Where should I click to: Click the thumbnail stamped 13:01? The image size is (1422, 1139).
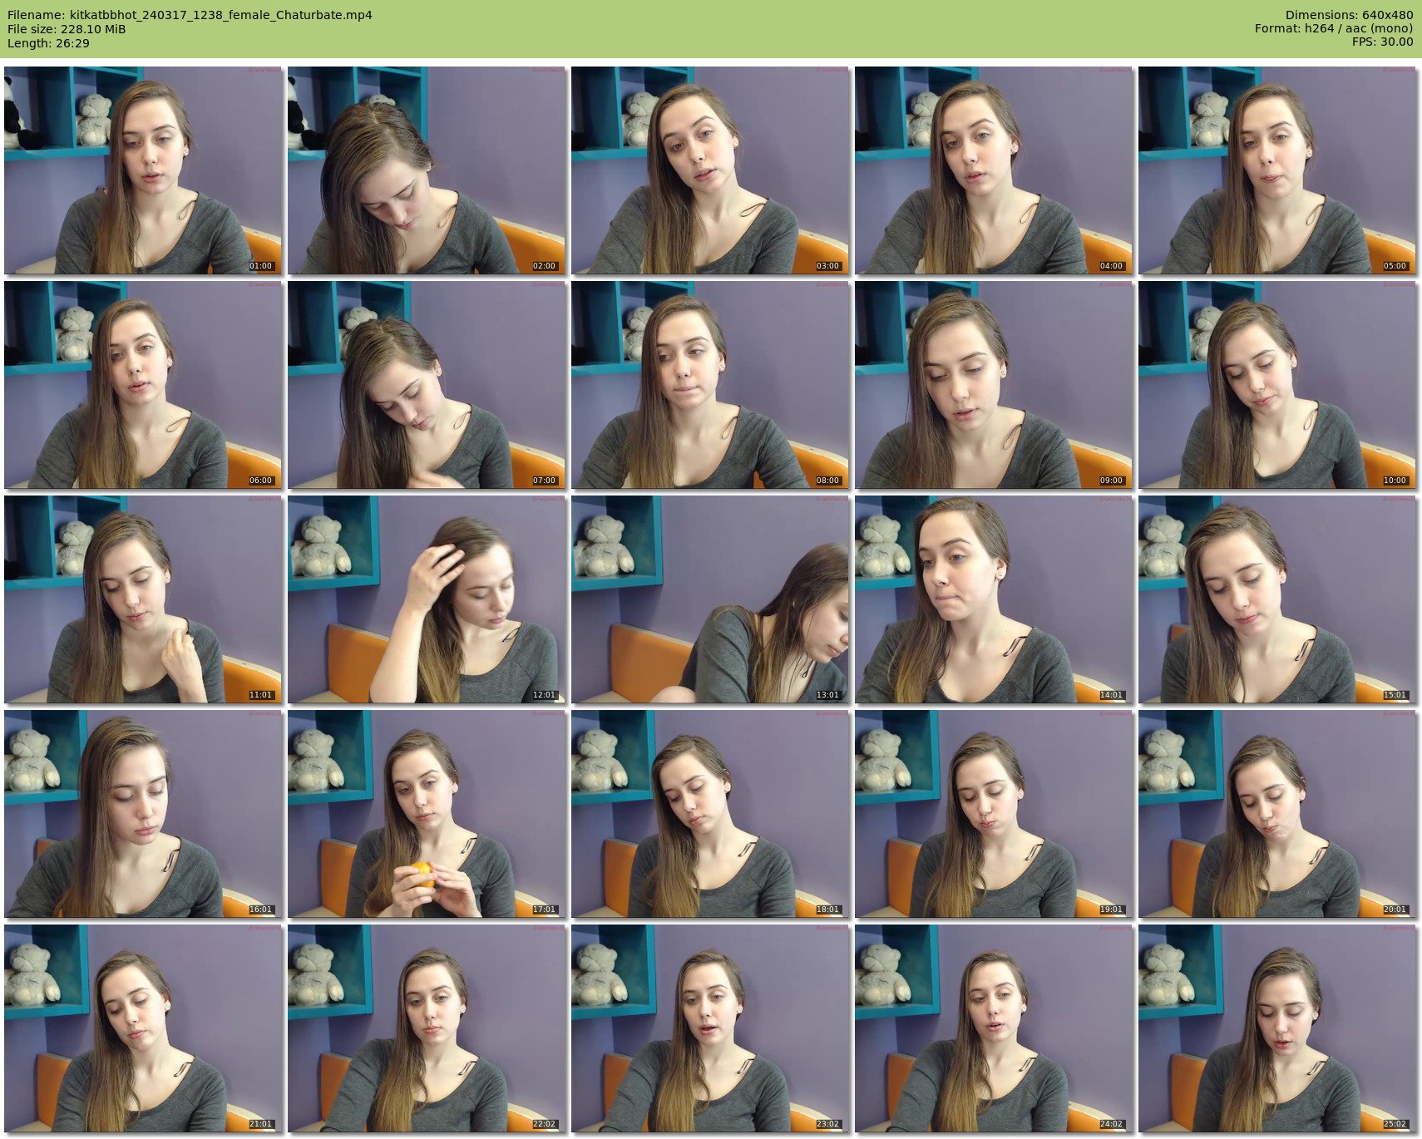710,599
